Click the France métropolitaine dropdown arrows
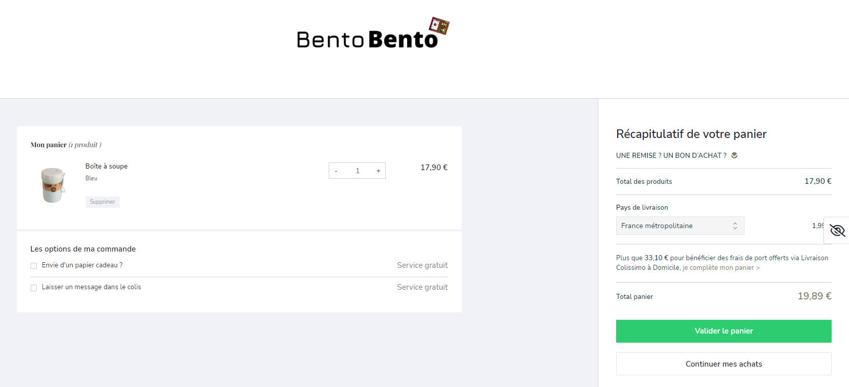849x387 pixels. pos(735,226)
